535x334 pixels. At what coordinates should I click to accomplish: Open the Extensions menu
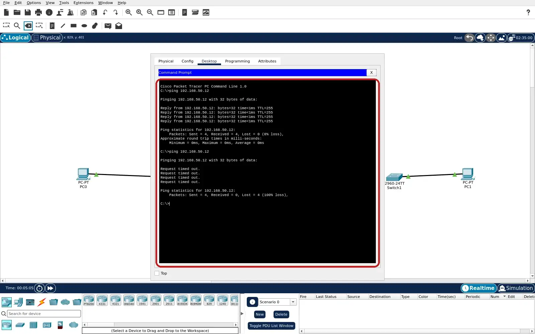click(x=83, y=3)
